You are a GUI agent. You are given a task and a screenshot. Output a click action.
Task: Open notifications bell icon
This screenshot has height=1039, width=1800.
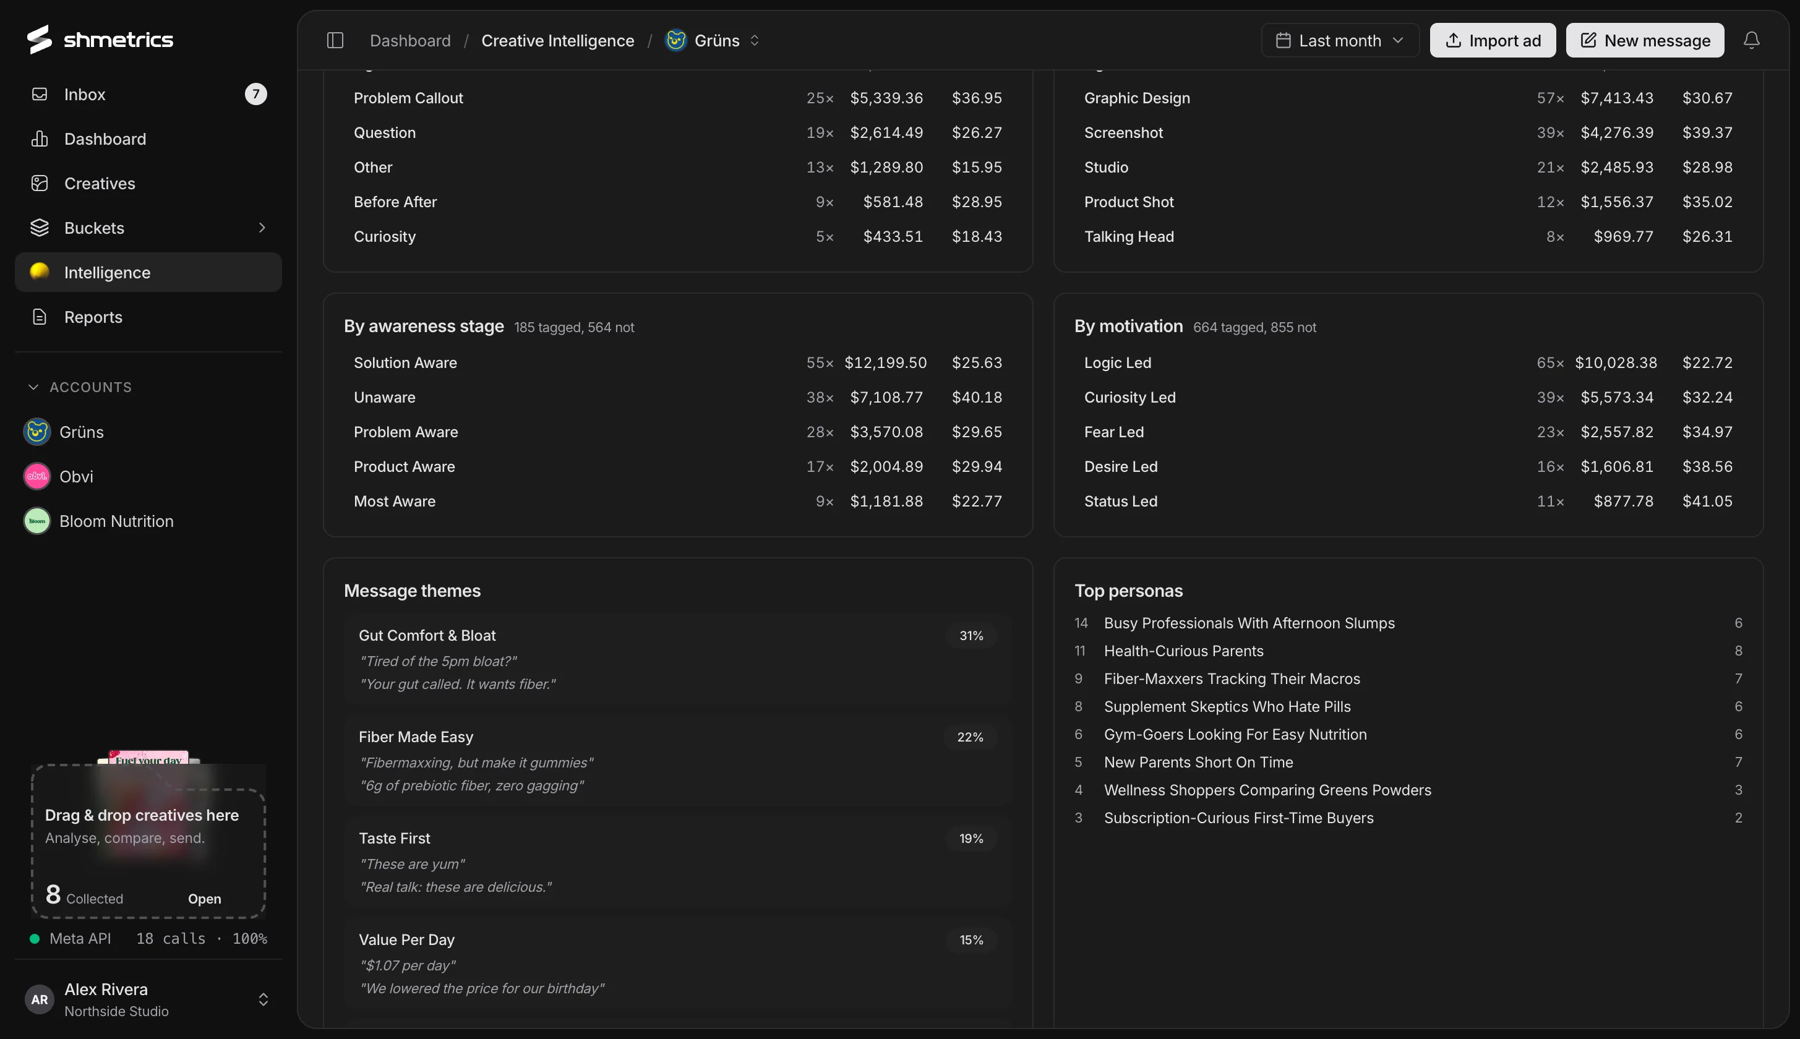[x=1751, y=41]
